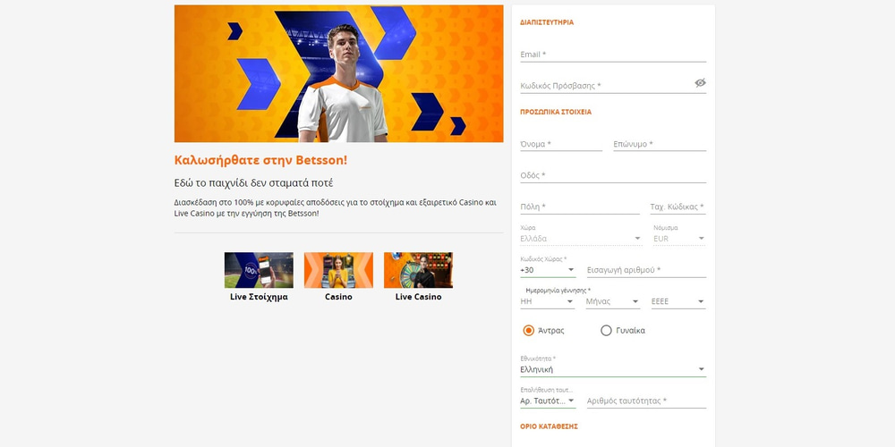895x447 pixels.
Task: Click the ΟΡΙΟ ΚΑΤΑΘΕΣΗΣ section heading
Action: (x=549, y=426)
